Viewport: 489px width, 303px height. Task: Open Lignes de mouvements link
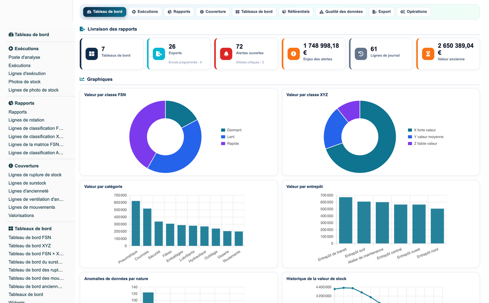[32, 208]
